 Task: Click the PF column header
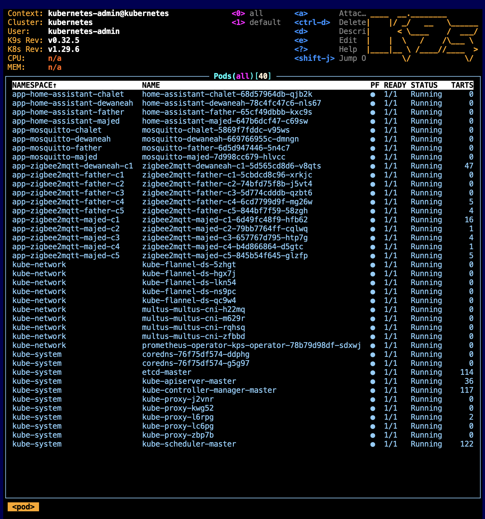tap(375, 85)
